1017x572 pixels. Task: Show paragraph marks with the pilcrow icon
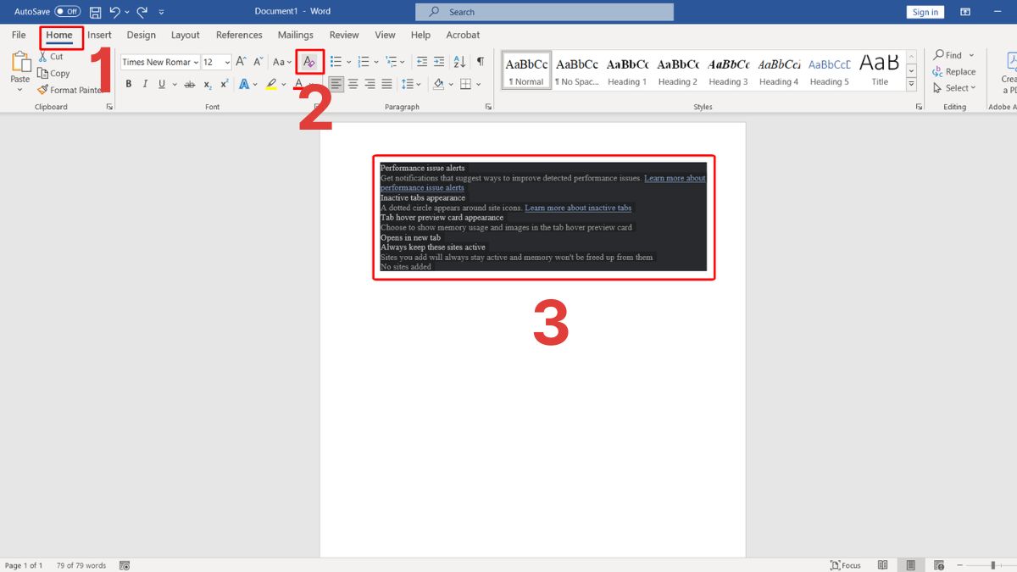480,62
